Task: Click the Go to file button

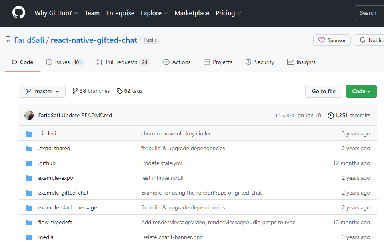Action: coord(324,91)
